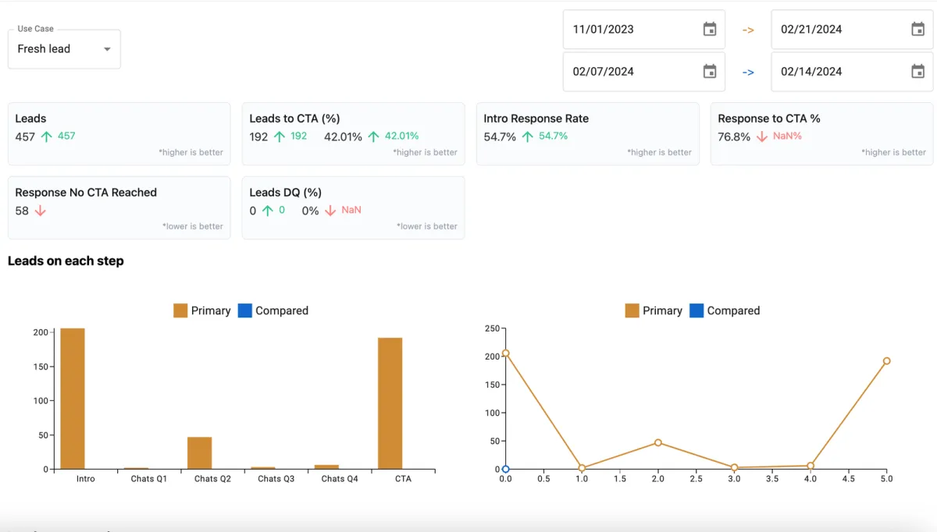
Task: Select the Intro bar in bar chart
Action: (x=73, y=399)
